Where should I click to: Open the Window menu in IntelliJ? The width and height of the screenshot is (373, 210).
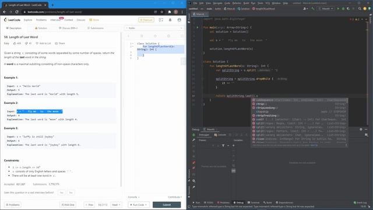[x=276, y=3]
